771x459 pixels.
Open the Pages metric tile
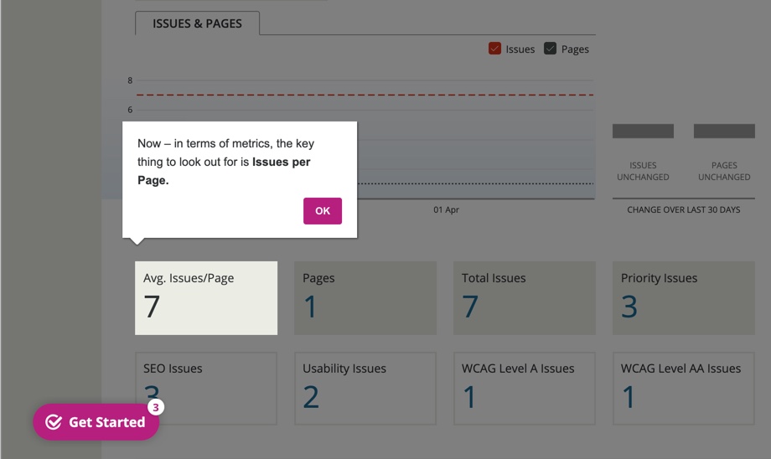click(x=365, y=298)
